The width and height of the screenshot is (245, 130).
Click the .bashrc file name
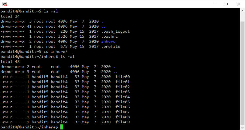click(109, 36)
